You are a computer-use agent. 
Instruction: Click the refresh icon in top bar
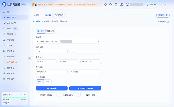click(x=105, y=5)
